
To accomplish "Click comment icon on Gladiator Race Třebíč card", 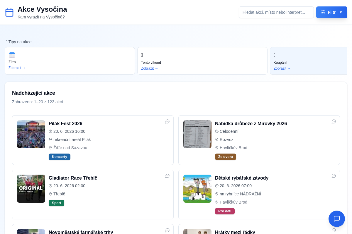I will 167,176.
